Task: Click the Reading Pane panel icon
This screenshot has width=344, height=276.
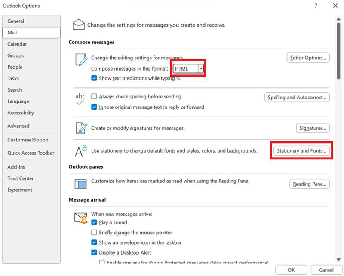Action: pyautogui.click(x=81, y=184)
